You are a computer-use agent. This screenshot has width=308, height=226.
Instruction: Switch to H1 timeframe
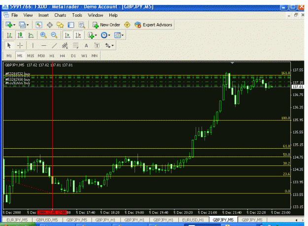pyautogui.click(x=52, y=56)
